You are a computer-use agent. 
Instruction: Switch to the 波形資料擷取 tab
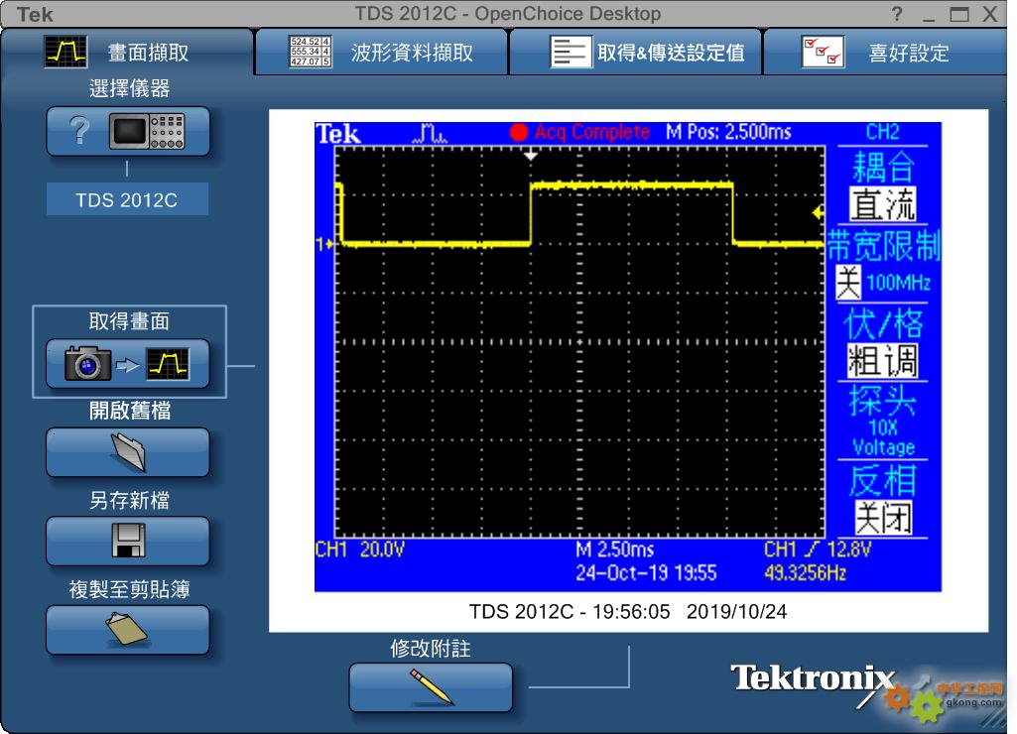point(381,52)
